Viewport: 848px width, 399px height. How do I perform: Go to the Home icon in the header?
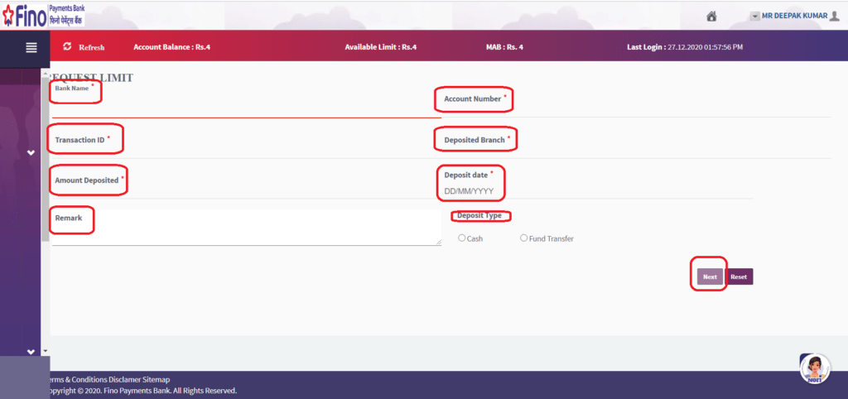click(x=711, y=17)
